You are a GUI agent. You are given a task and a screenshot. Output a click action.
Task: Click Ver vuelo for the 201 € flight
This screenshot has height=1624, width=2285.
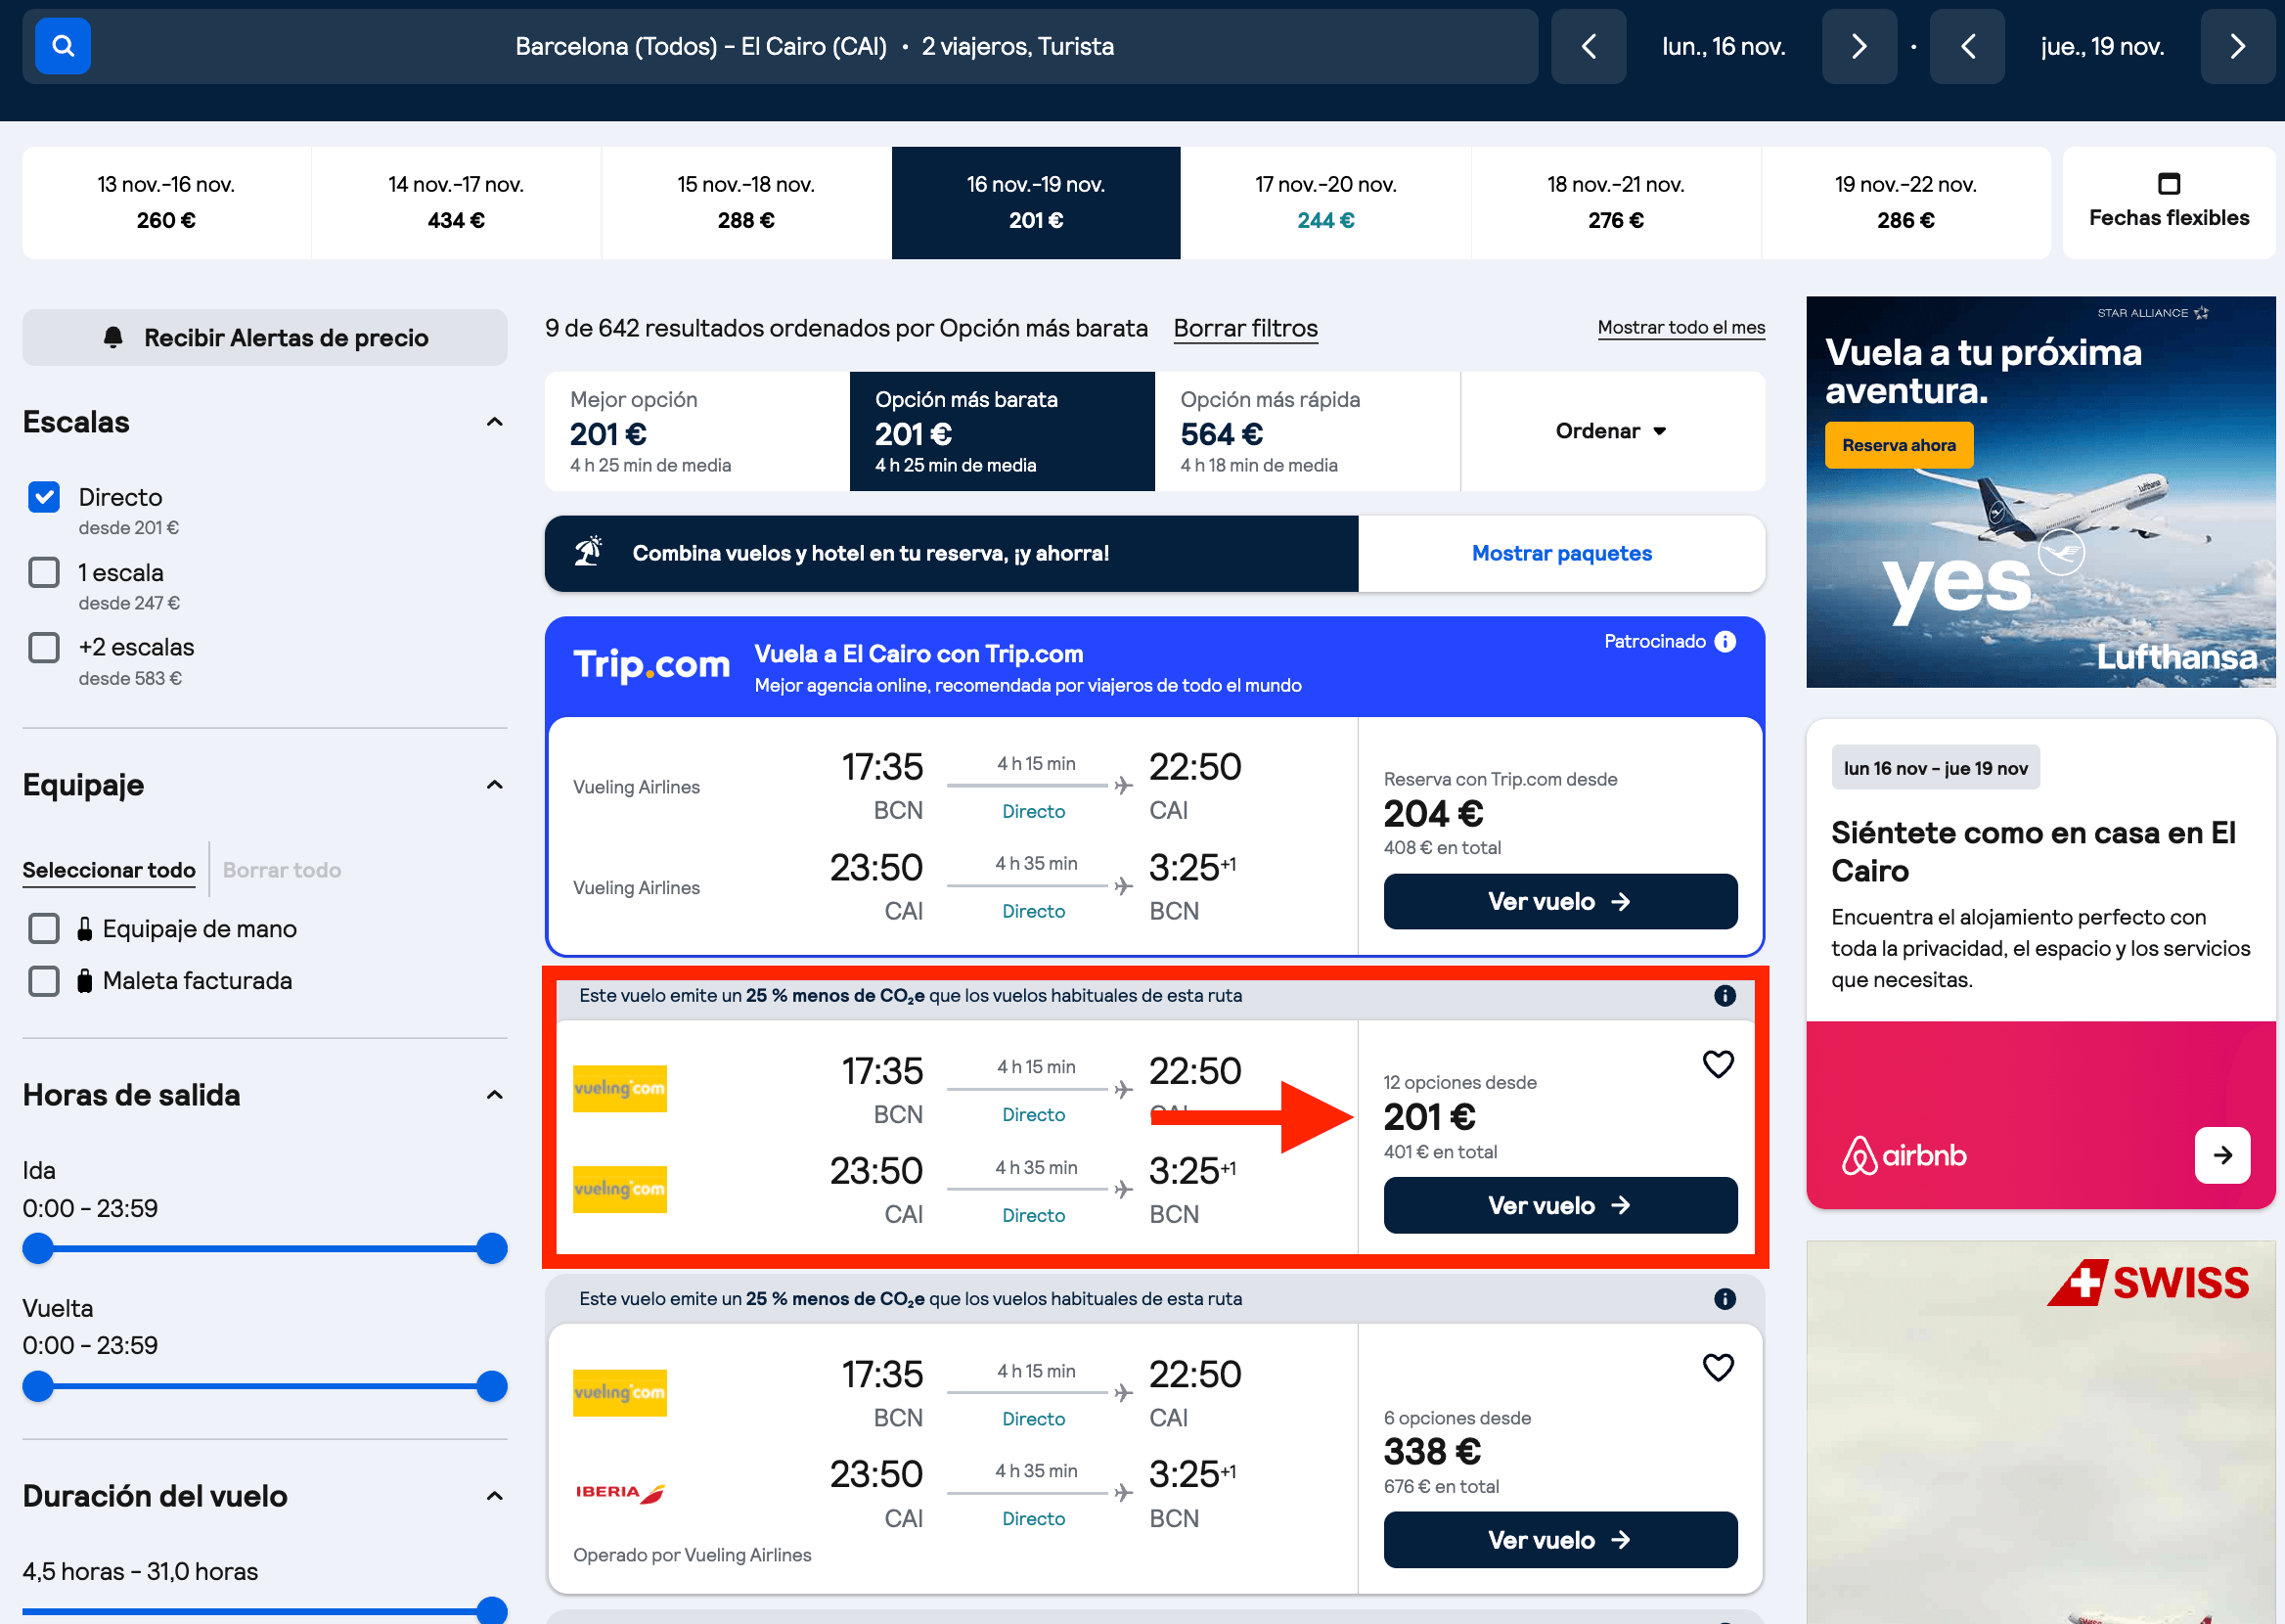pyautogui.click(x=1560, y=1205)
